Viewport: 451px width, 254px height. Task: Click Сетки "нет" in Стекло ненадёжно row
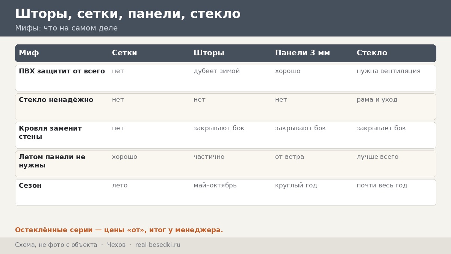[118, 100]
